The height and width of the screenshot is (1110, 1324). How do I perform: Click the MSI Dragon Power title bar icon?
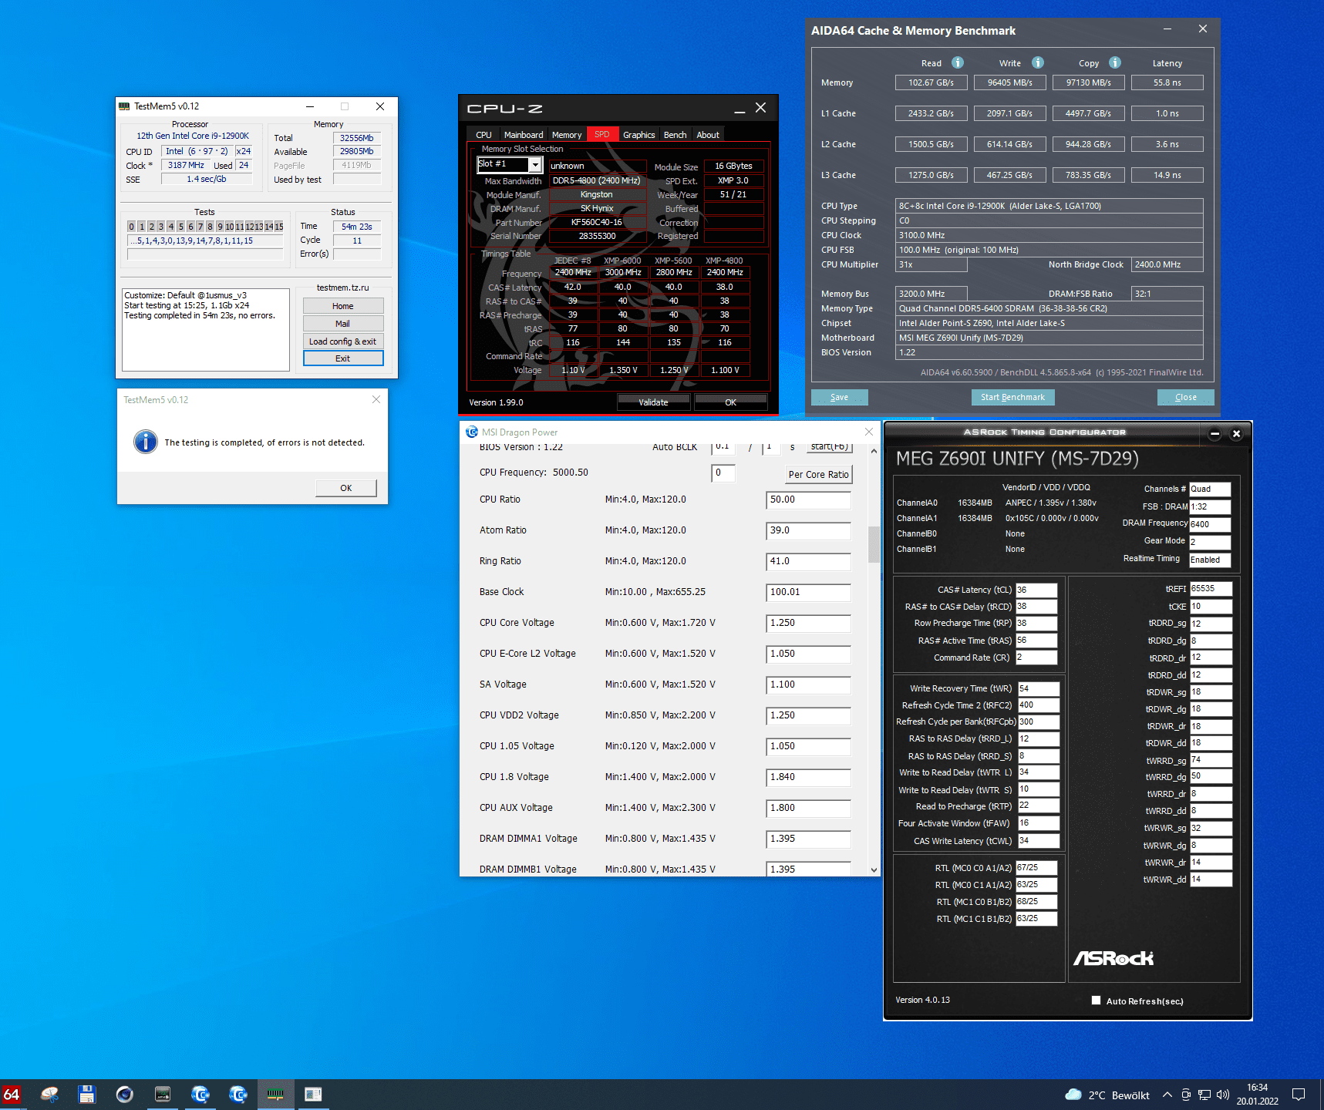tap(472, 432)
